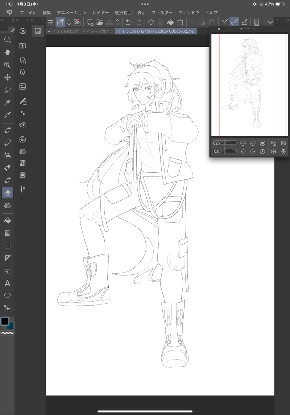Click the Open file folder icon

(x=99, y=22)
